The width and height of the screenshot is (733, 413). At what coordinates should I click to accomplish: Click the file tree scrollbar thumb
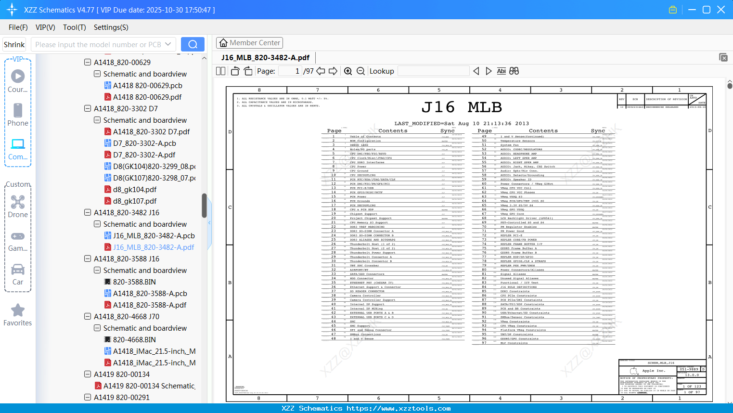[204, 206]
